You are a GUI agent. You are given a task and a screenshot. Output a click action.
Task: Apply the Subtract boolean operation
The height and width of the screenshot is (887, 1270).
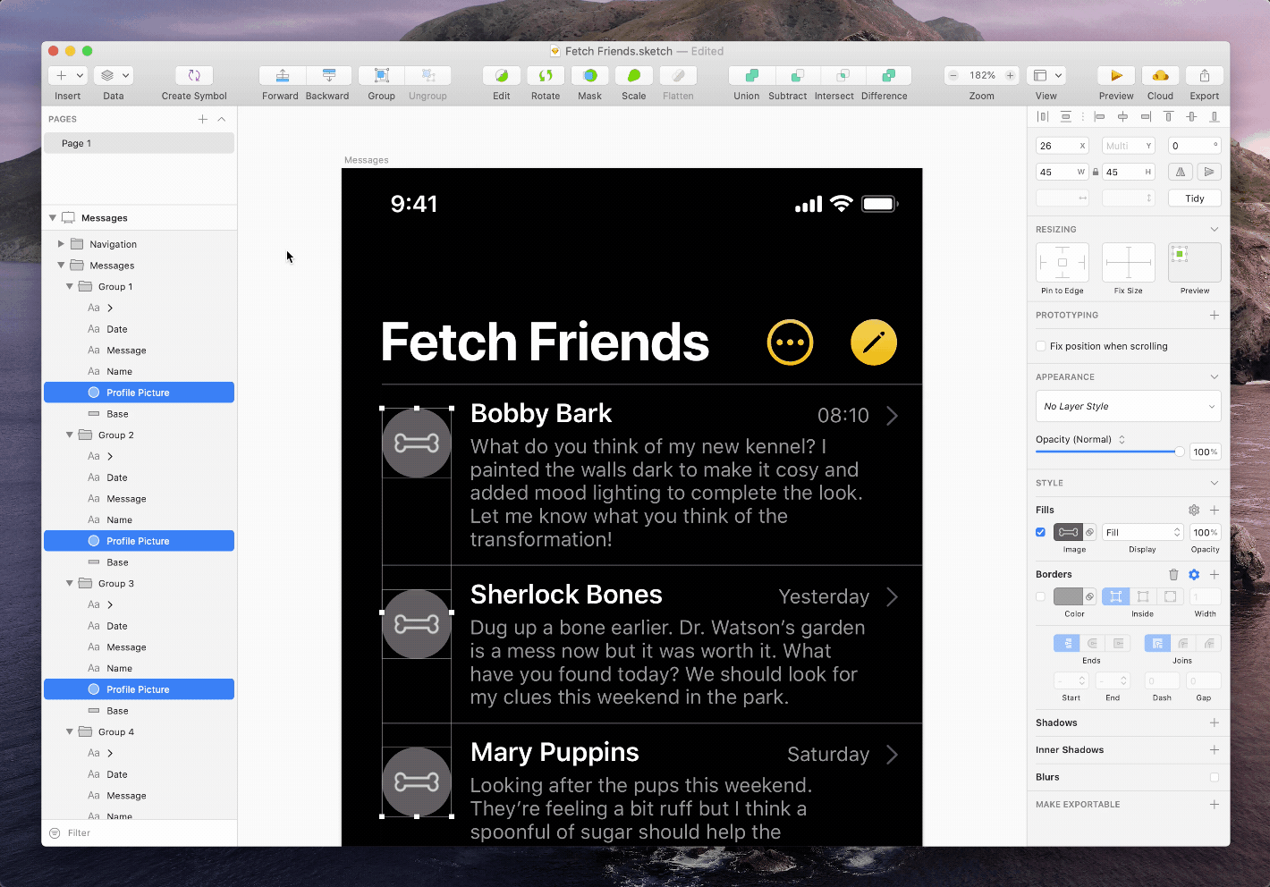(x=798, y=76)
